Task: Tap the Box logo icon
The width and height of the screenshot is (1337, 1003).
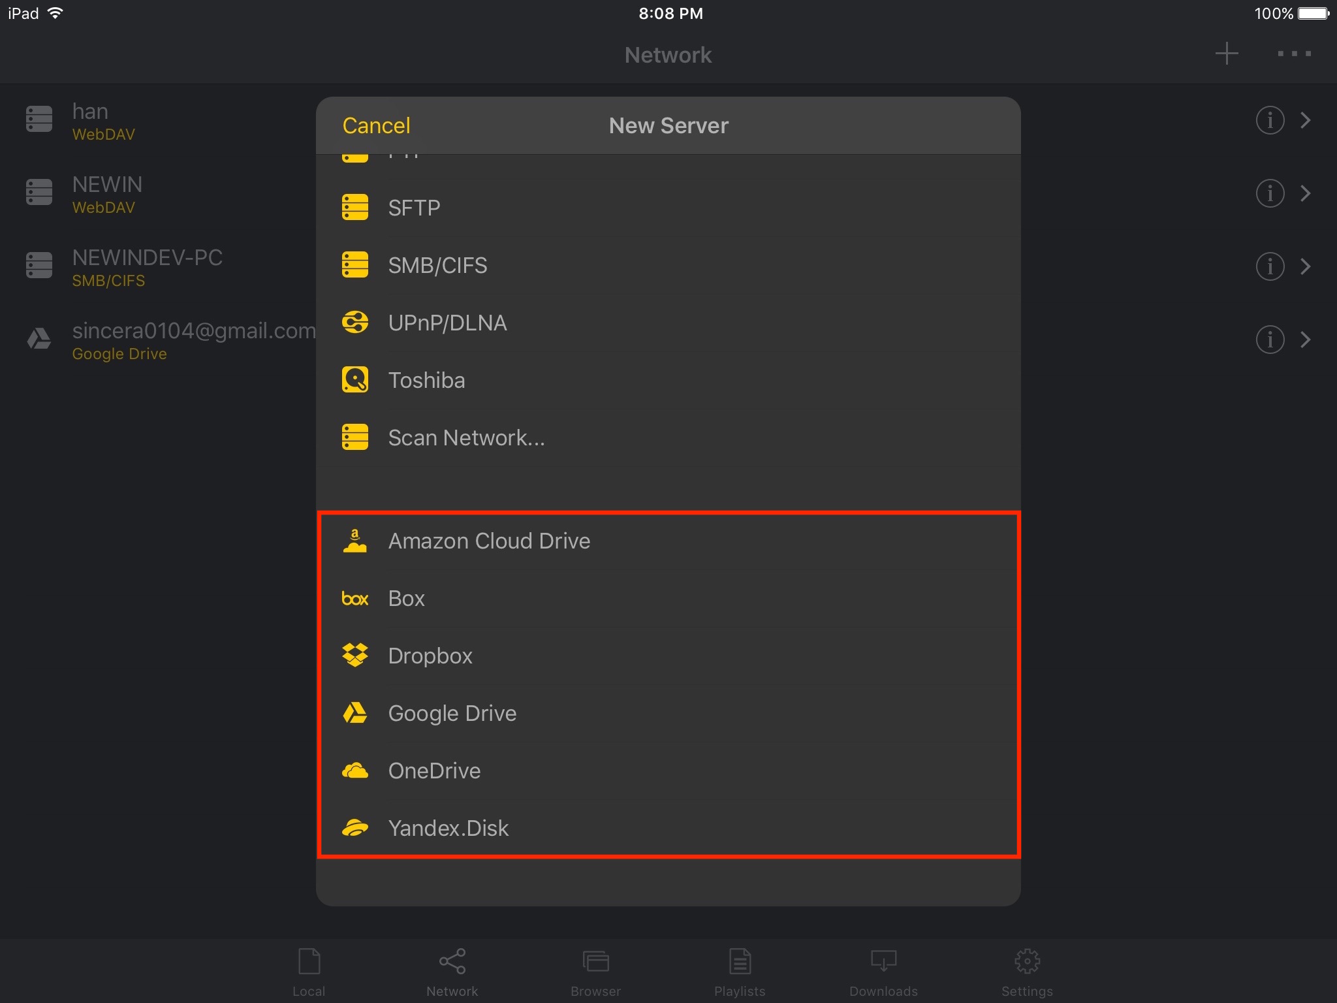Action: (355, 598)
